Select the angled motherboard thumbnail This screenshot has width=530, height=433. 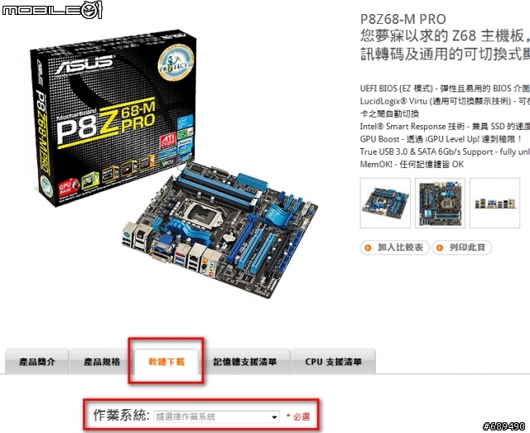pyautogui.click(x=385, y=203)
